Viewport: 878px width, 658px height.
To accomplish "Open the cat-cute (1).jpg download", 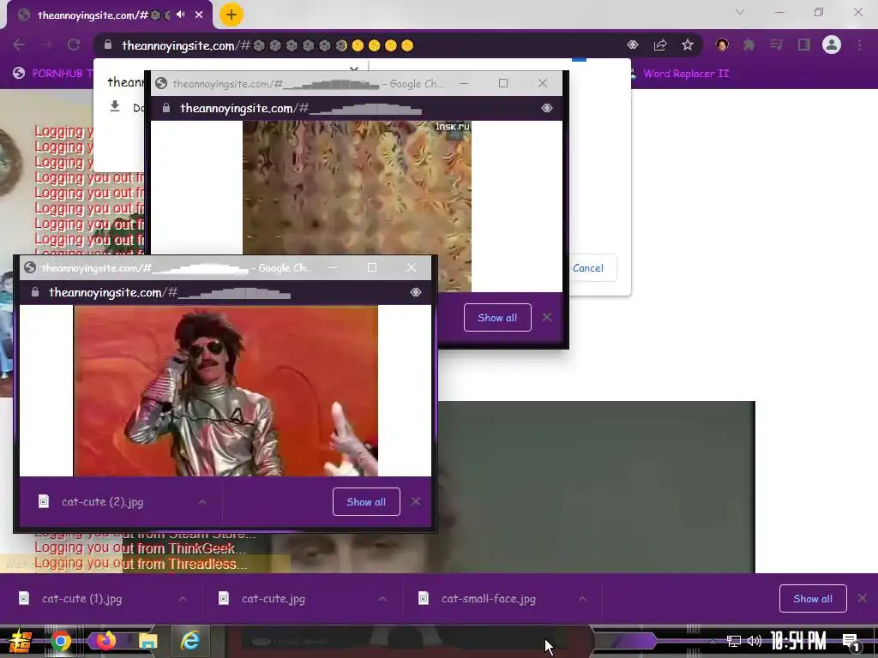I will point(81,599).
